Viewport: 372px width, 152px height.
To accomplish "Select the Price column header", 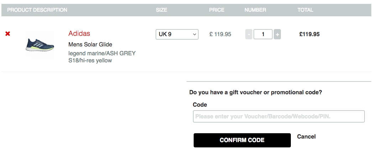I will 216,10.
